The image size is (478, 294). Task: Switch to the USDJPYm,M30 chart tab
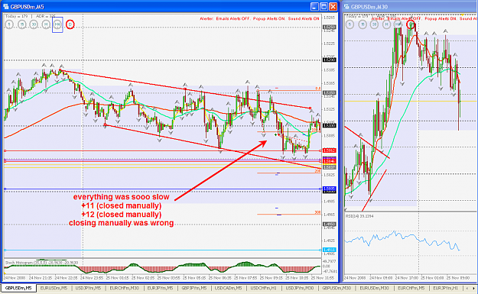300,288
